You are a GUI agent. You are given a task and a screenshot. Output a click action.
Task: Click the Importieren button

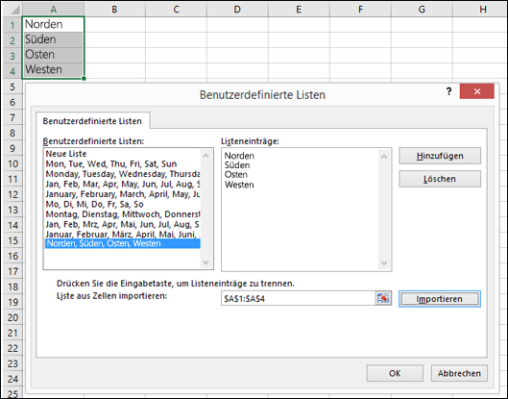tap(440, 299)
